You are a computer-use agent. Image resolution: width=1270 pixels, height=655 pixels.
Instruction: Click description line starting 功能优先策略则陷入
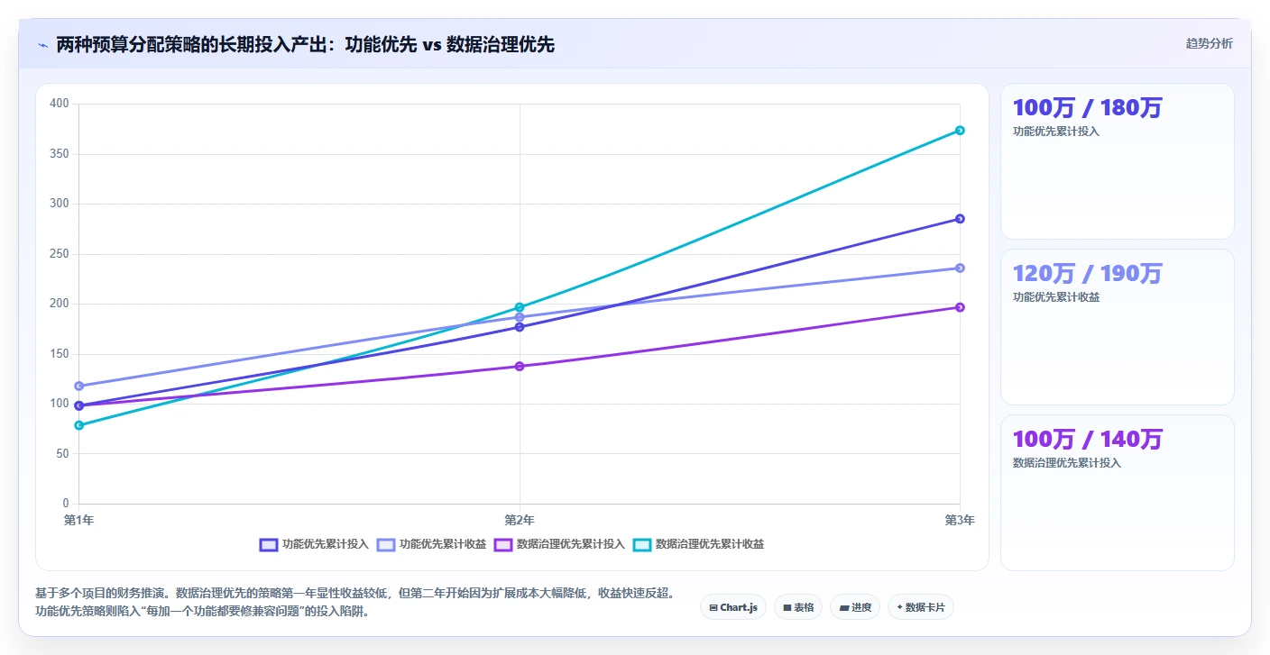[x=203, y=611]
